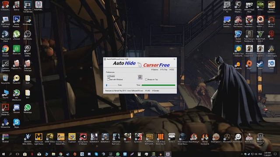
Task: Open Acrobat Reader DC shortcut
Action: click(x=5, y=110)
